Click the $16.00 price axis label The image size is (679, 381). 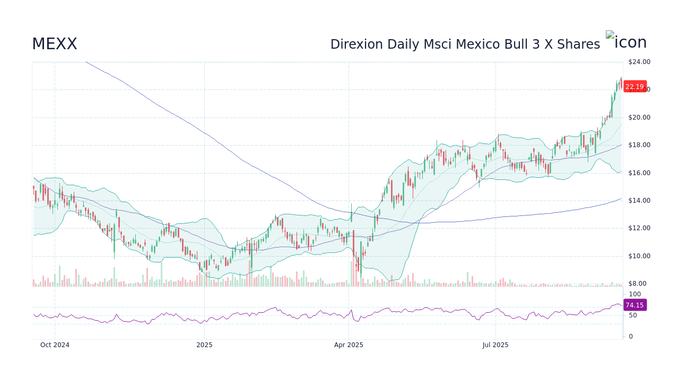639,173
